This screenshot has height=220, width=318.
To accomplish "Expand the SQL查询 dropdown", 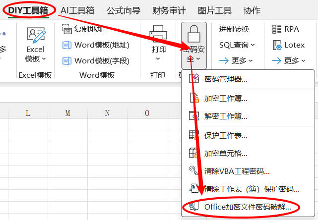I will coord(237,45).
